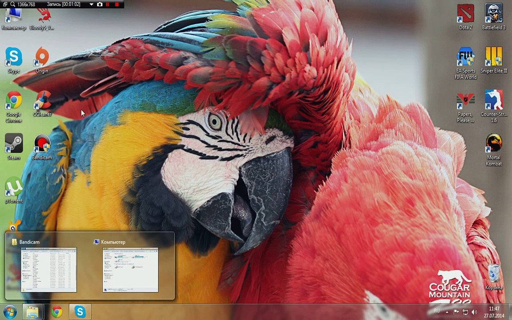Screen dimensions: 512x320
Task: Open the Windows Start menu orb
Action: 10,312
